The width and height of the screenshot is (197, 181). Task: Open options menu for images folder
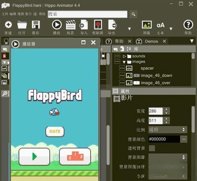pyautogui.click(x=117, y=62)
